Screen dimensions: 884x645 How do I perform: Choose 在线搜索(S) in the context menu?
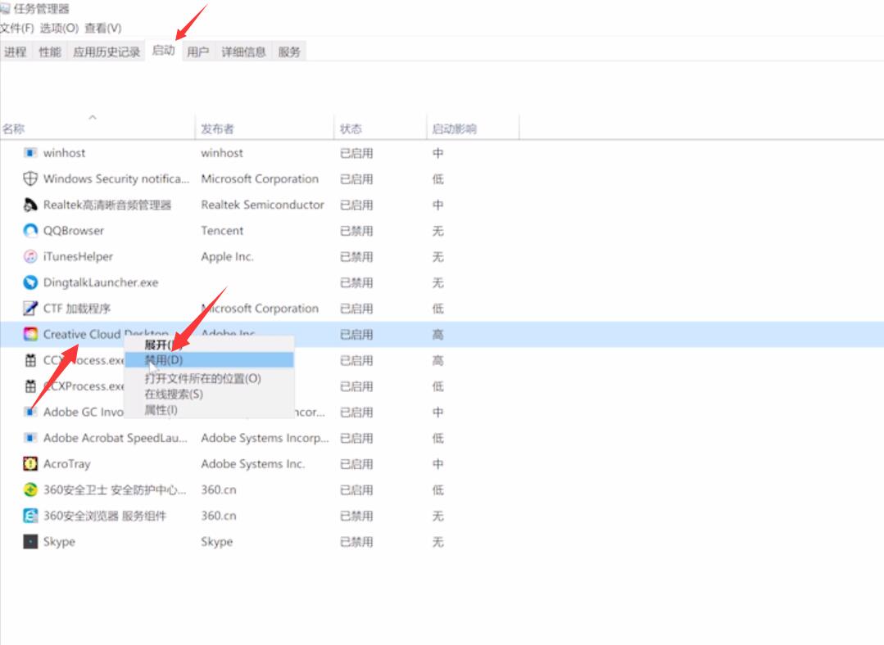coord(209,394)
